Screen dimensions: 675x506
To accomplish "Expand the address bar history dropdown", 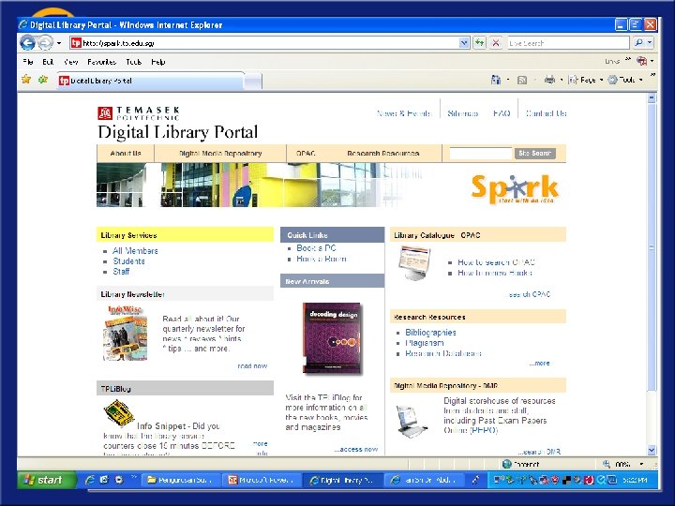I will pyautogui.click(x=464, y=43).
